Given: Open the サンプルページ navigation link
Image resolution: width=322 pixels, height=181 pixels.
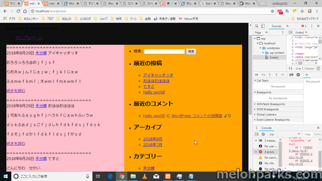Looking at the screenshot, I should 29,38.
